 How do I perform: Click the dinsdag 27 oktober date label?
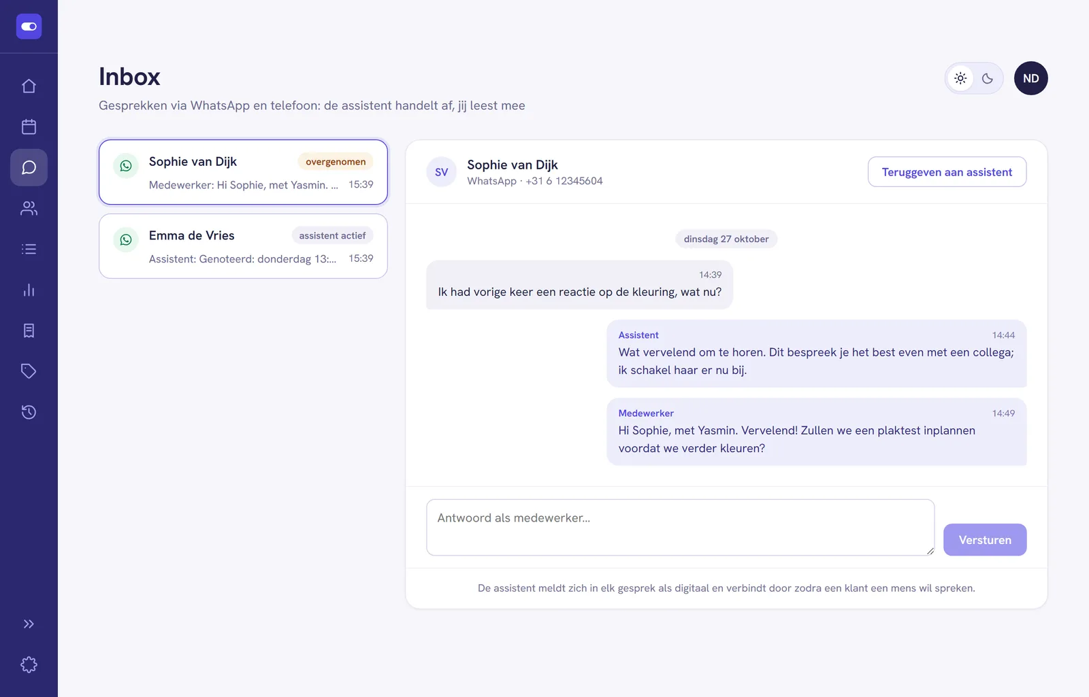[726, 239]
